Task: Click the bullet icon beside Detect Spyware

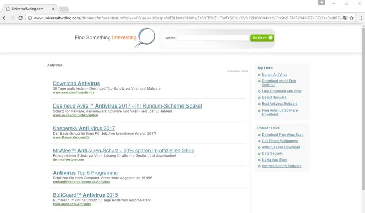Action: [x=259, y=98]
